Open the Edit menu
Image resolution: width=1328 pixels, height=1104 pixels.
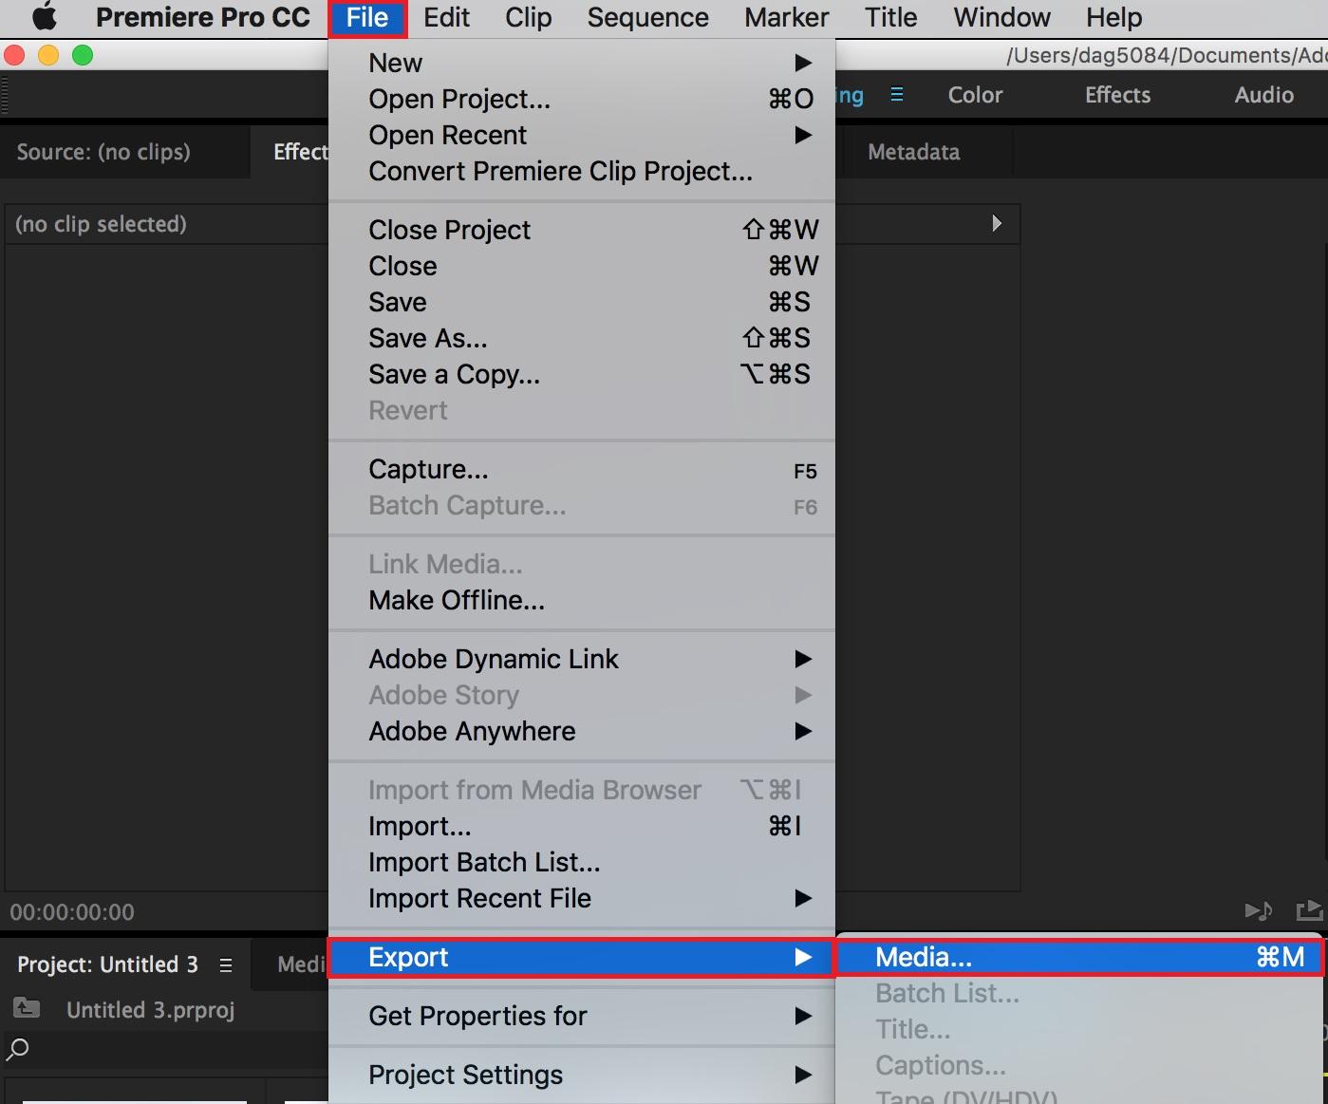click(446, 17)
